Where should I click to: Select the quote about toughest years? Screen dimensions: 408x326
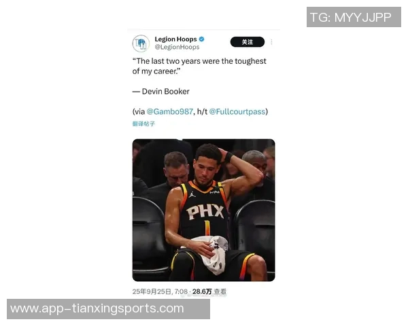click(199, 66)
